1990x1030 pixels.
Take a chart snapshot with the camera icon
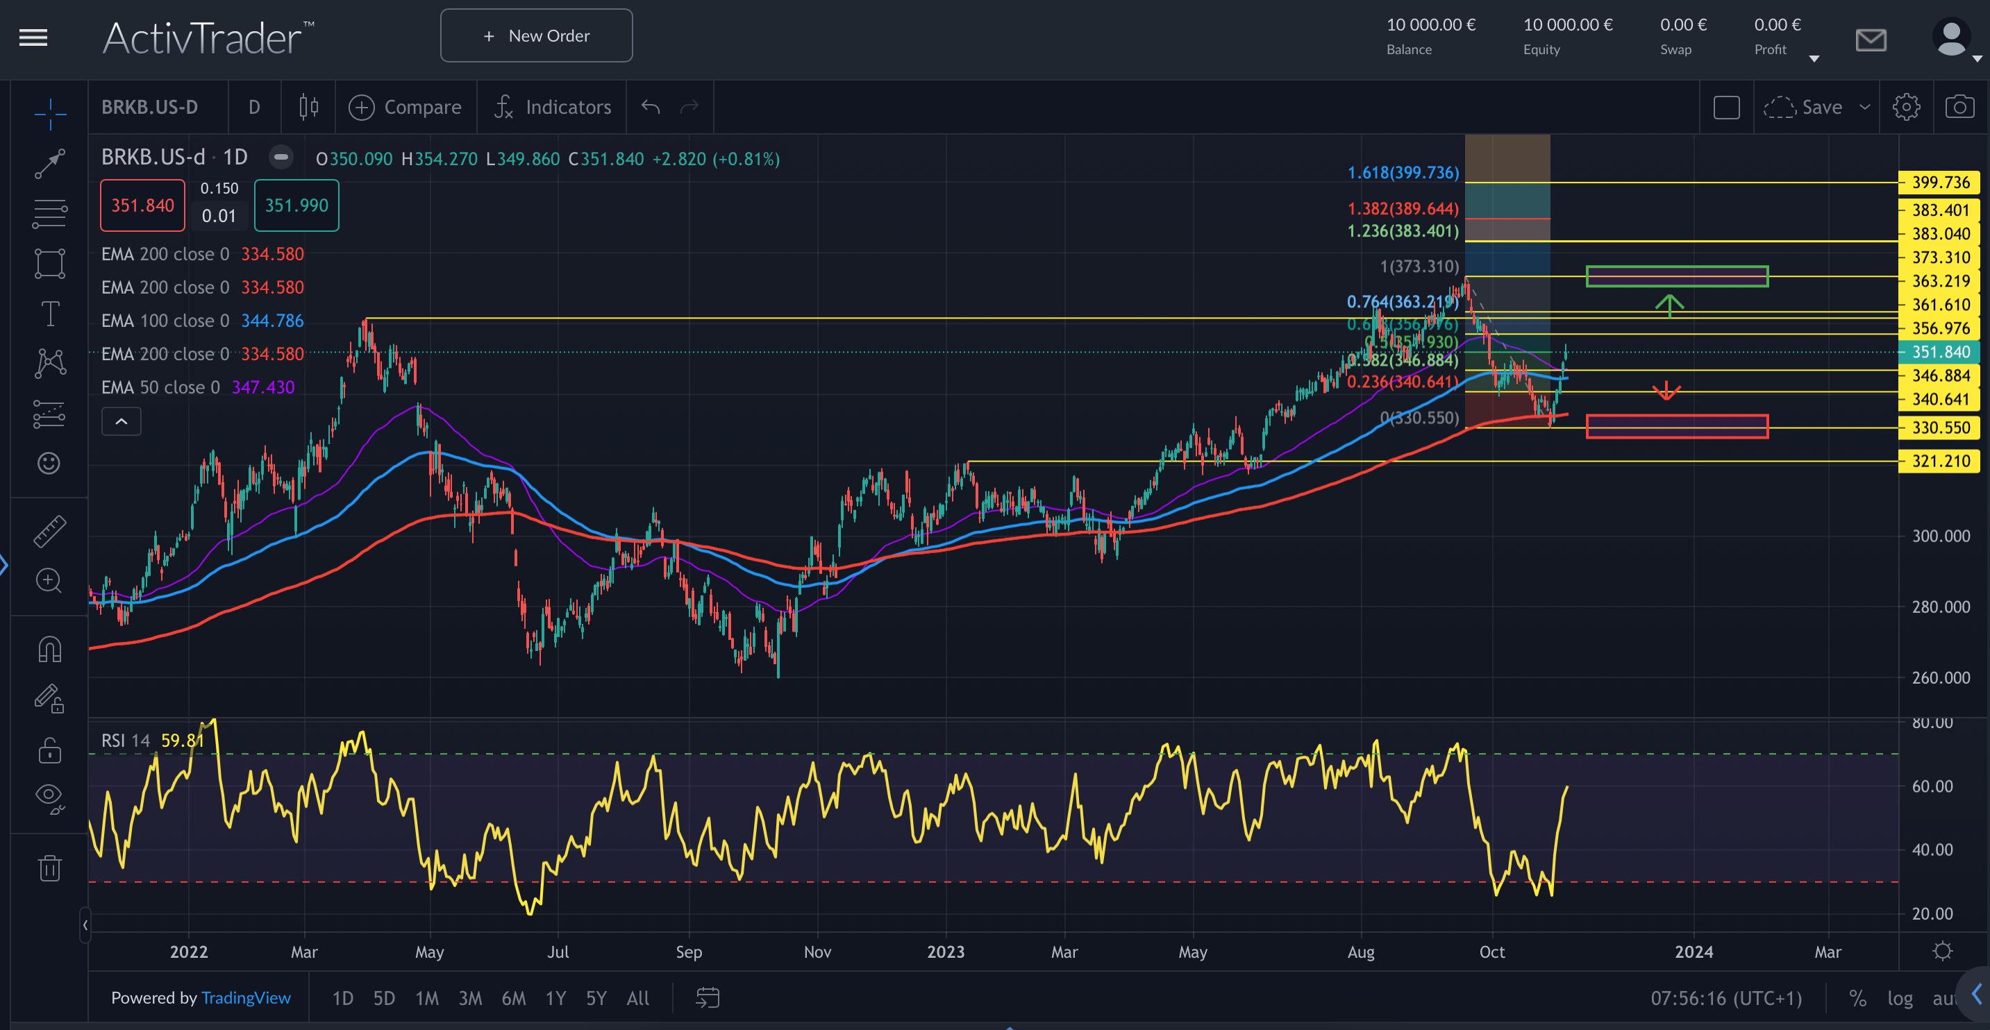tap(1959, 107)
